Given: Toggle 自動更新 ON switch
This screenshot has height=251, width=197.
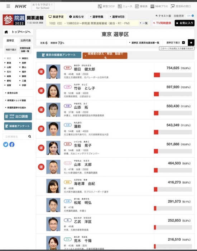Looking at the screenshot, I should pyautogui.click(x=190, y=16).
